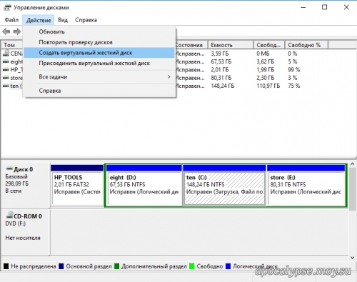357x282 pixels.
Task: Click the 'Нет носителя' text under CD-ROM 0
Action: (x=23, y=238)
